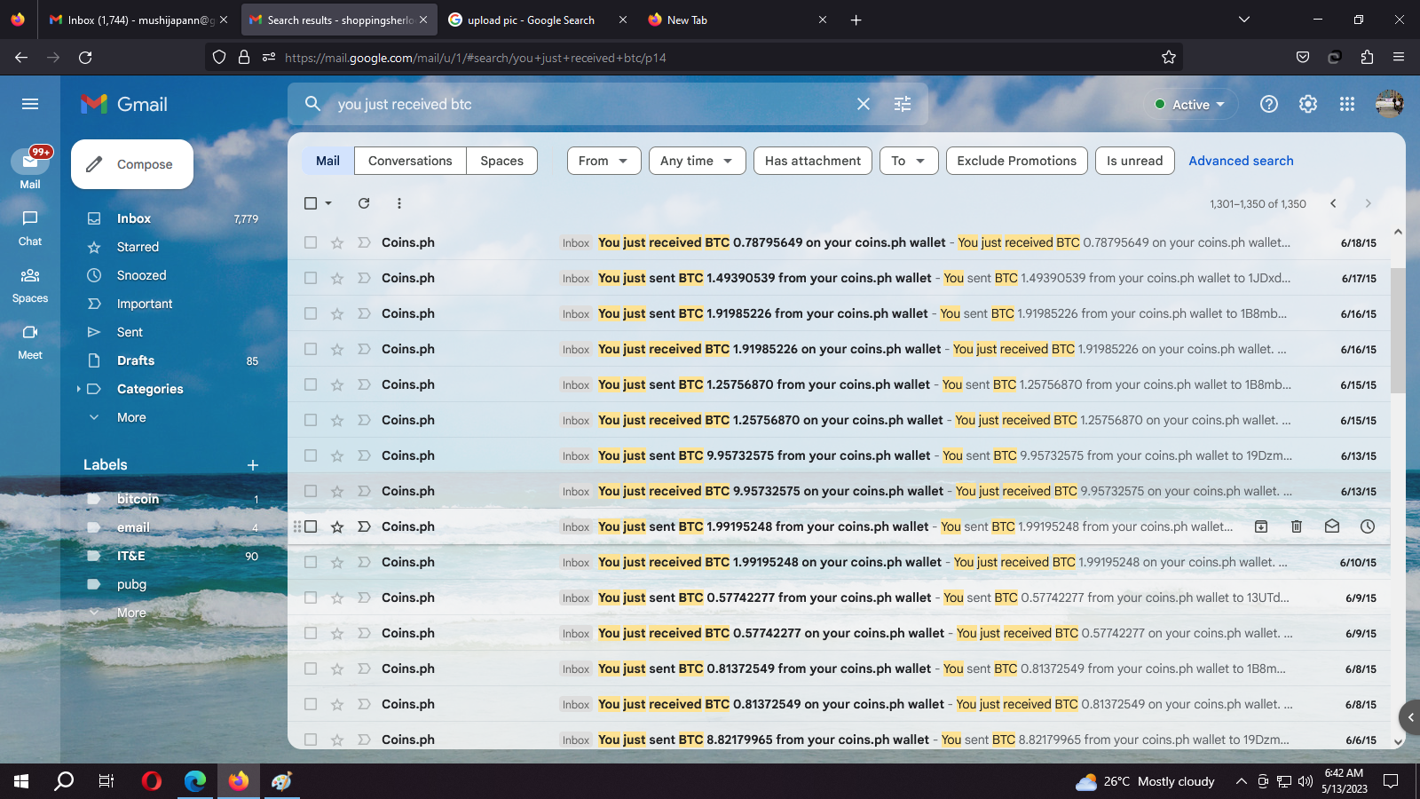
Task: Open the To filter dropdown
Action: (x=909, y=161)
